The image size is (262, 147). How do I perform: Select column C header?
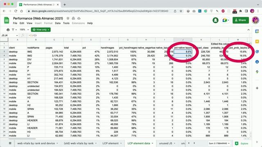pyautogui.click(x=54, y=40)
